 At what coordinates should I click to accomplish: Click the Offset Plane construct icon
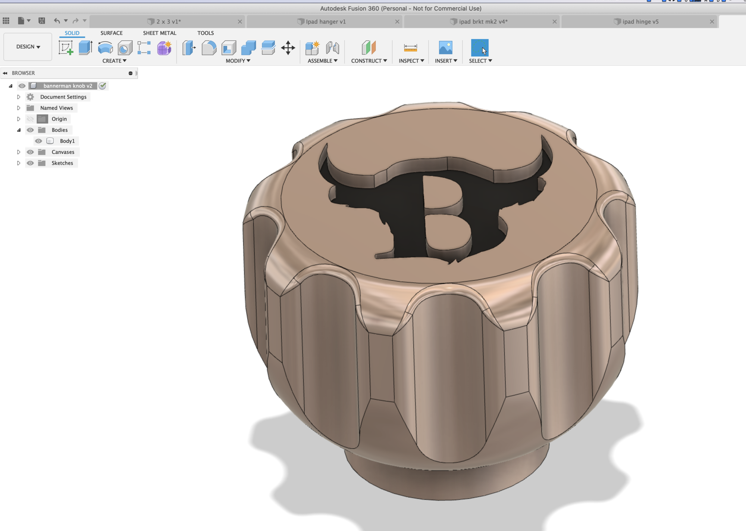tap(369, 48)
